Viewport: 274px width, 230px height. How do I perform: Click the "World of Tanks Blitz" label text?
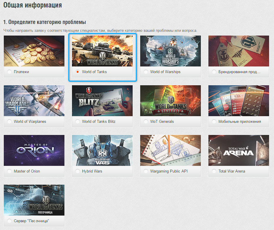point(99,122)
